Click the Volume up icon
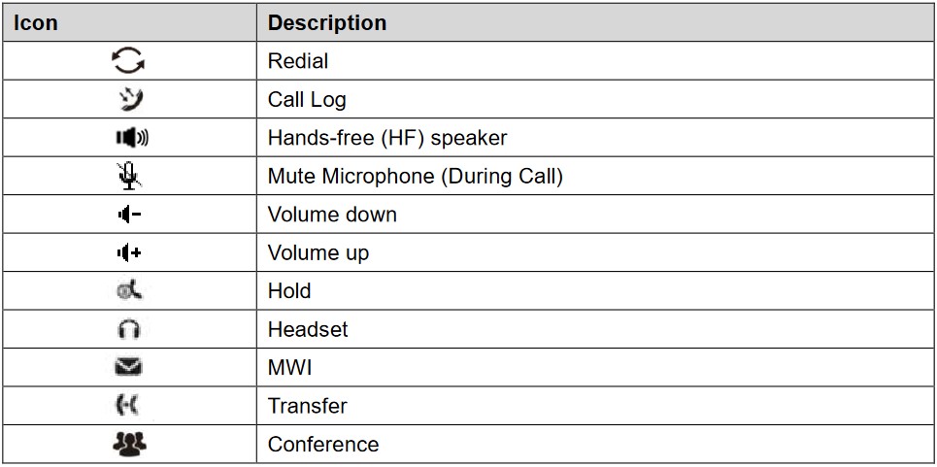 (x=128, y=253)
